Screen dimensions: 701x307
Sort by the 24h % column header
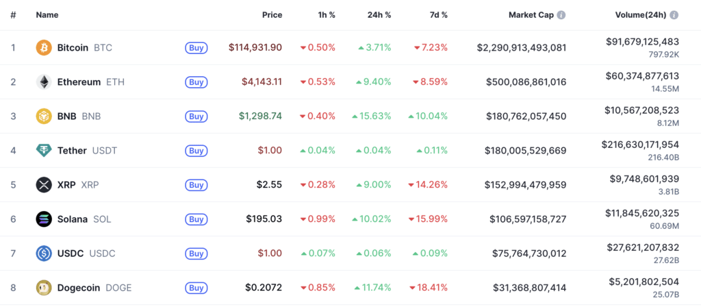click(x=379, y=14)
